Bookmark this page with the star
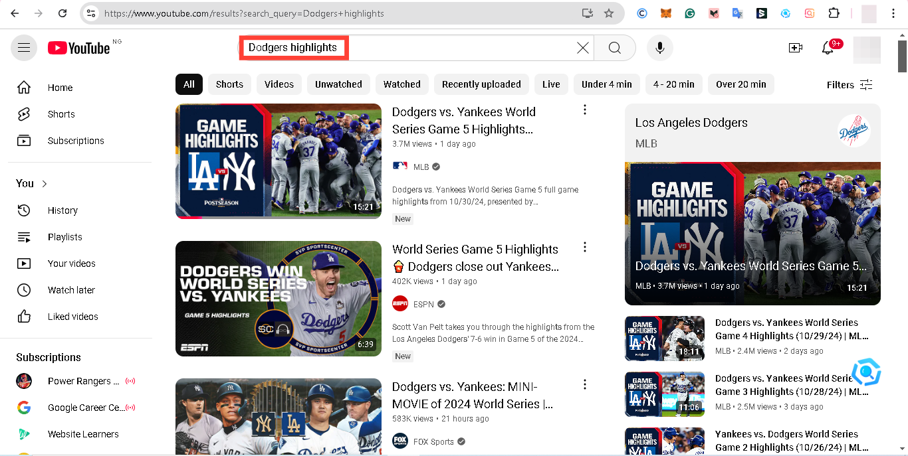908x456 pixels. click(608, 13)
